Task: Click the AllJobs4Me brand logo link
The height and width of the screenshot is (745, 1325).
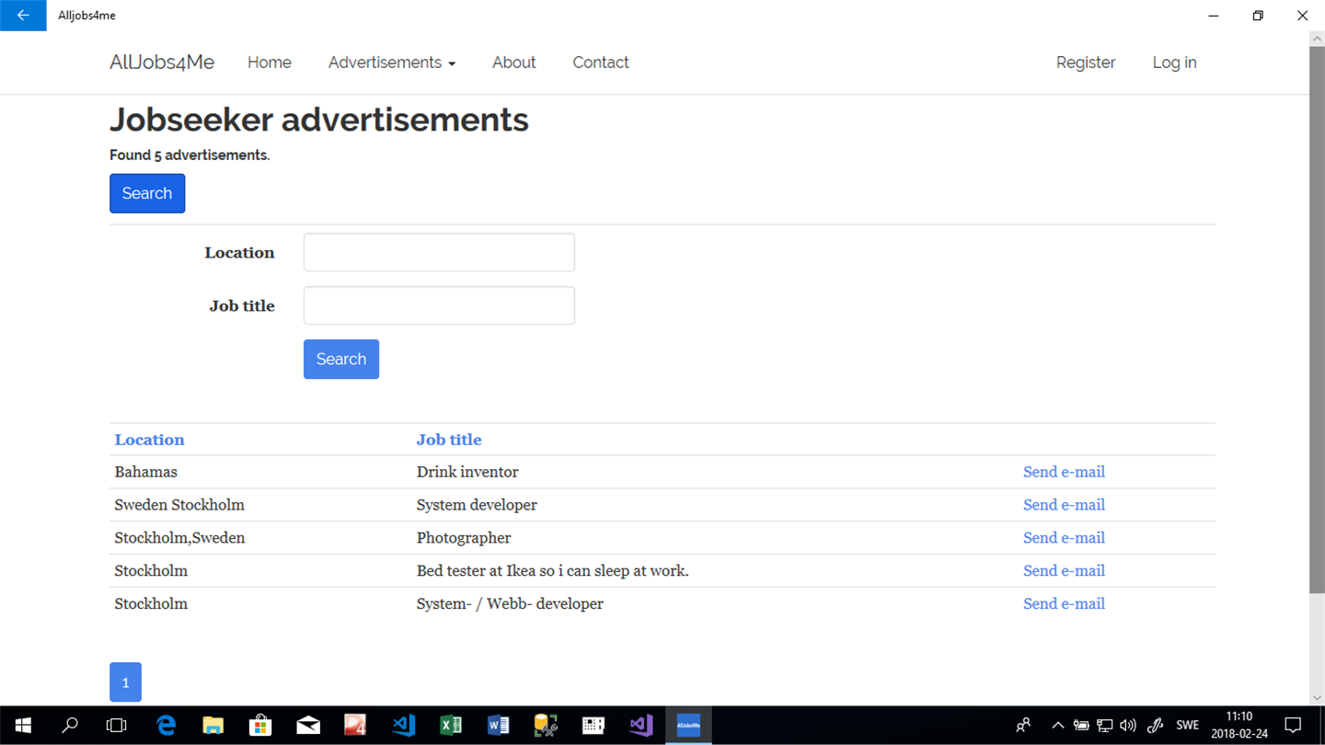Action: coord(162,63)
